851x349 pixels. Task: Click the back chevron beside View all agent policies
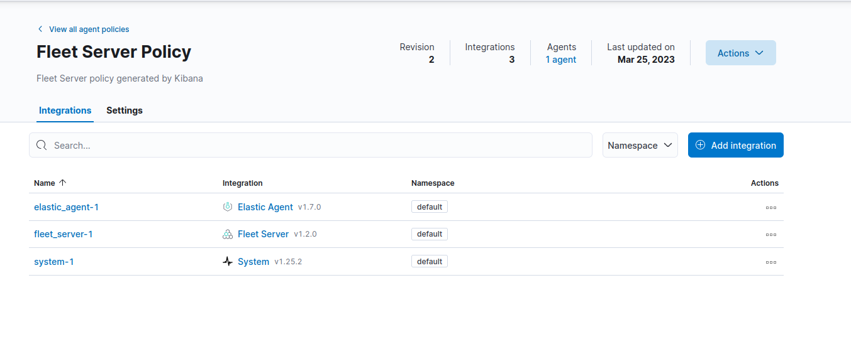point(40,29)
